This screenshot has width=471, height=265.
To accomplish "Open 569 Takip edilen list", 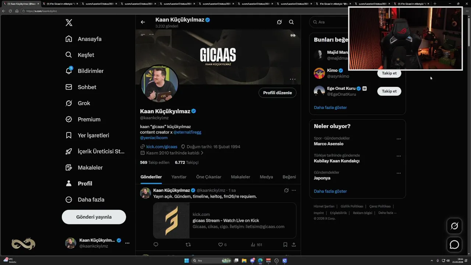I will pyautogui.click(x=155, y=162).
